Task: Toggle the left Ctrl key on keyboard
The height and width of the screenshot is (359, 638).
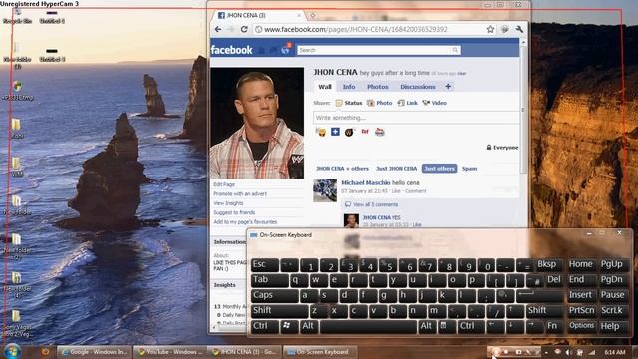Action: [265, 327]
